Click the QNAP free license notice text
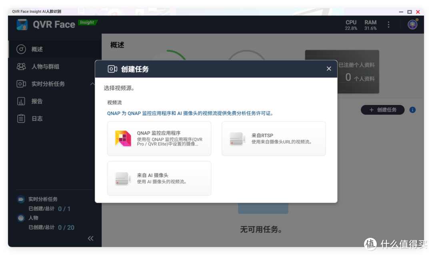Image resolution: width=432 pixels, height=255 pixels. coord(190,113)
